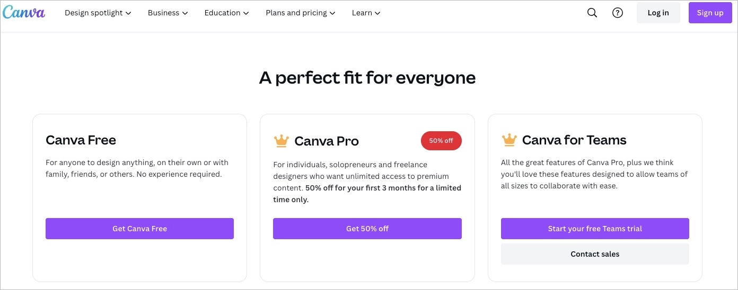Expand the Business menu chevron
Viewport: 738px width, 290px height.
coord(184,13)
